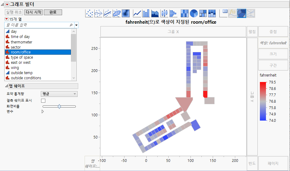290x171 pixels.
Task: Collapse the 맵 쉐이프 panel section
Action: tap(6, 86)
